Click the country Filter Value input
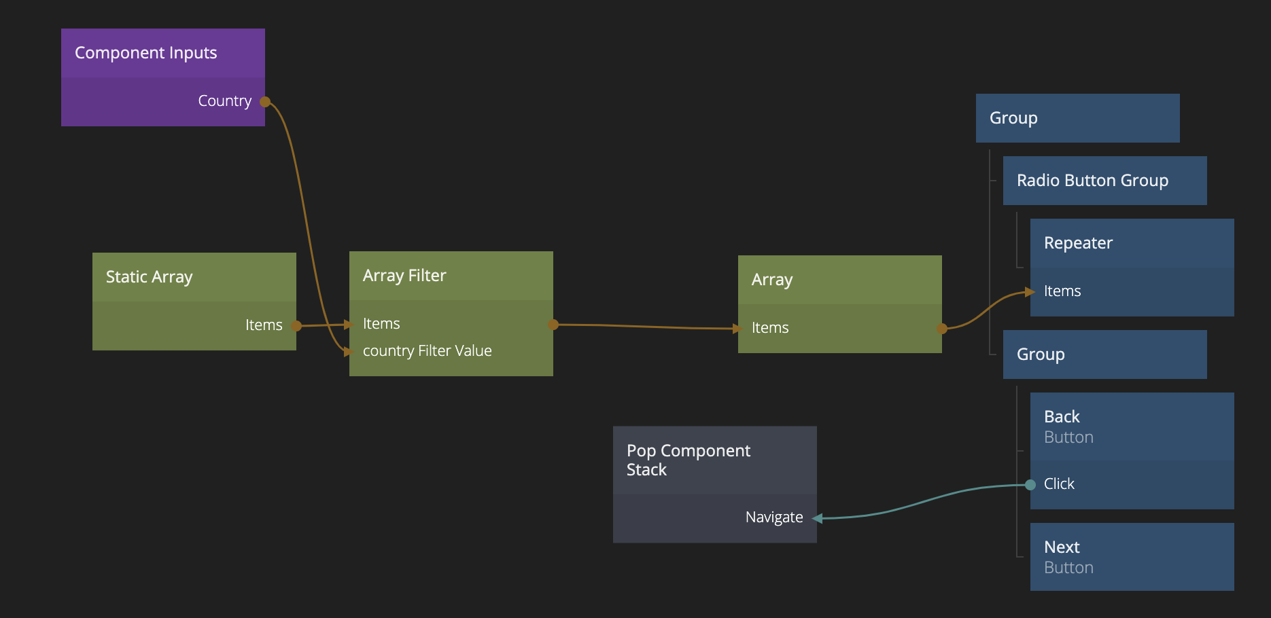1271x618 pixels. [427, 351]
